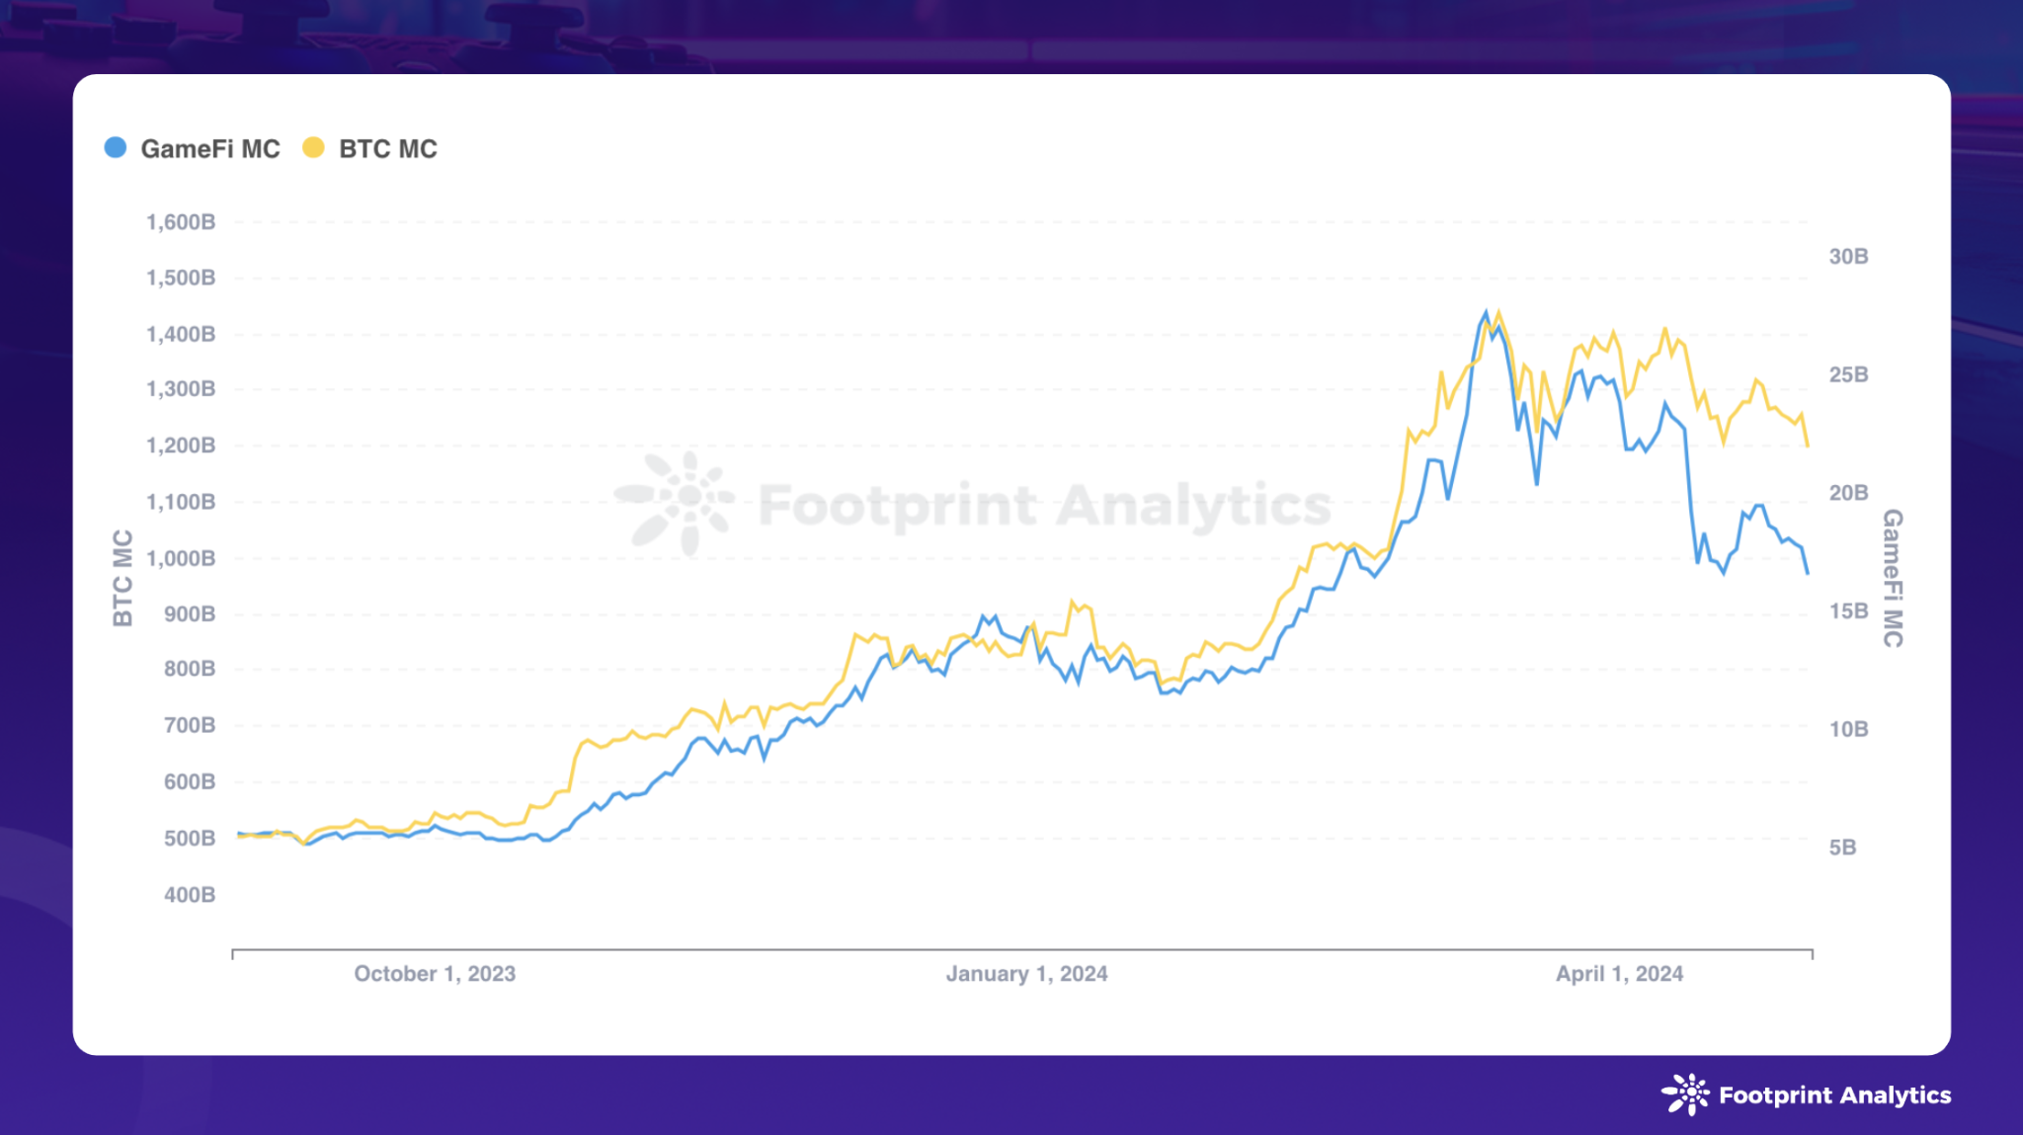2023x1135 pixels.
Task: Select the October 1, 2023 axis label
Action: click(x=435, y=974)
